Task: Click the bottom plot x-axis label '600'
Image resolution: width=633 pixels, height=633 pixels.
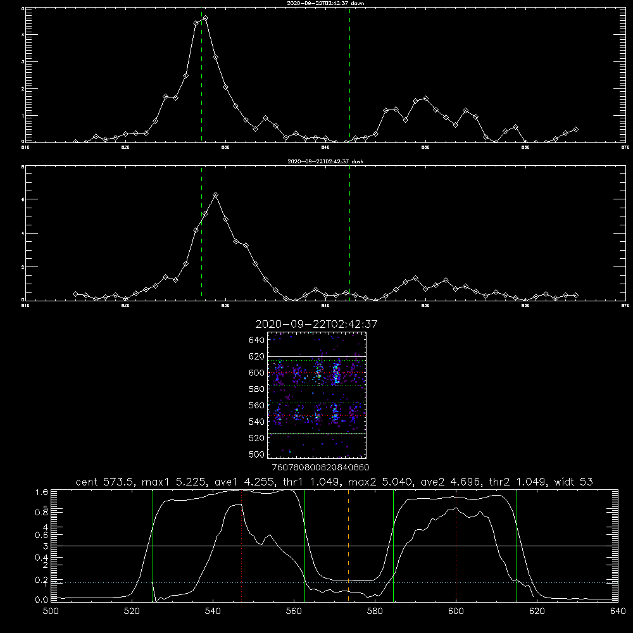Action: point(456,611)
